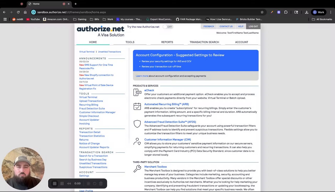Open the Work profile button
This screenshot has height=192, width=335.
point(319,12)
